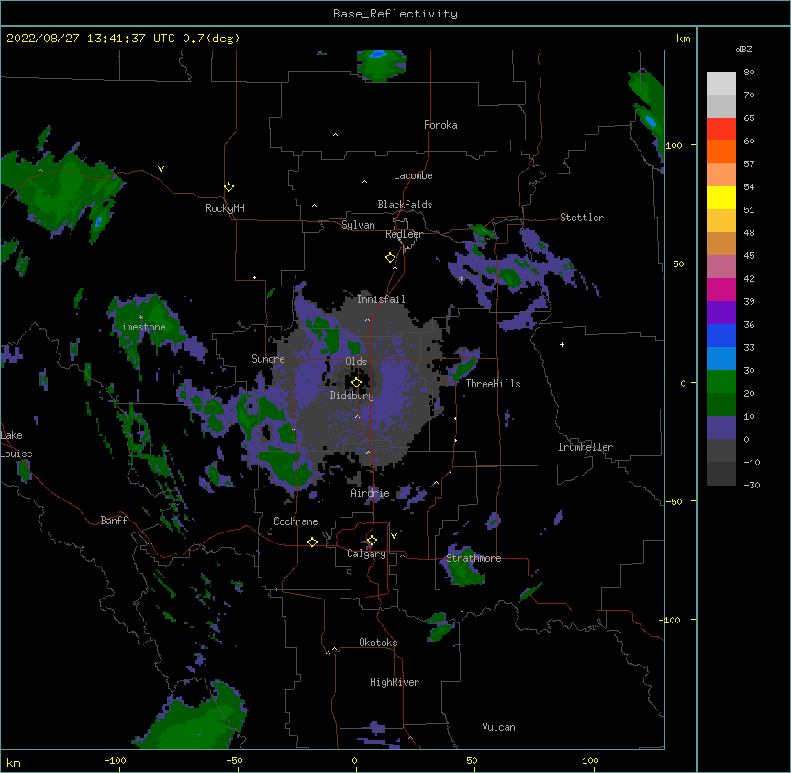Screen dimensions: 791x773
Task: Click the yellow v marker northeast of Calgary
Action: (x=394, y=535)
